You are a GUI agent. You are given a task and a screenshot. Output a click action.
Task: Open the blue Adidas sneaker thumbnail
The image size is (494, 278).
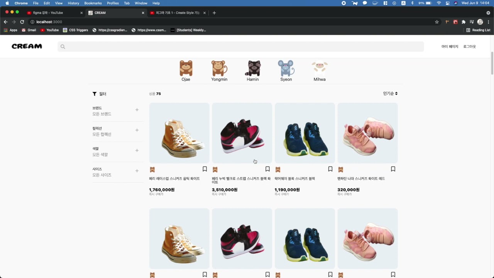point(305,133)
